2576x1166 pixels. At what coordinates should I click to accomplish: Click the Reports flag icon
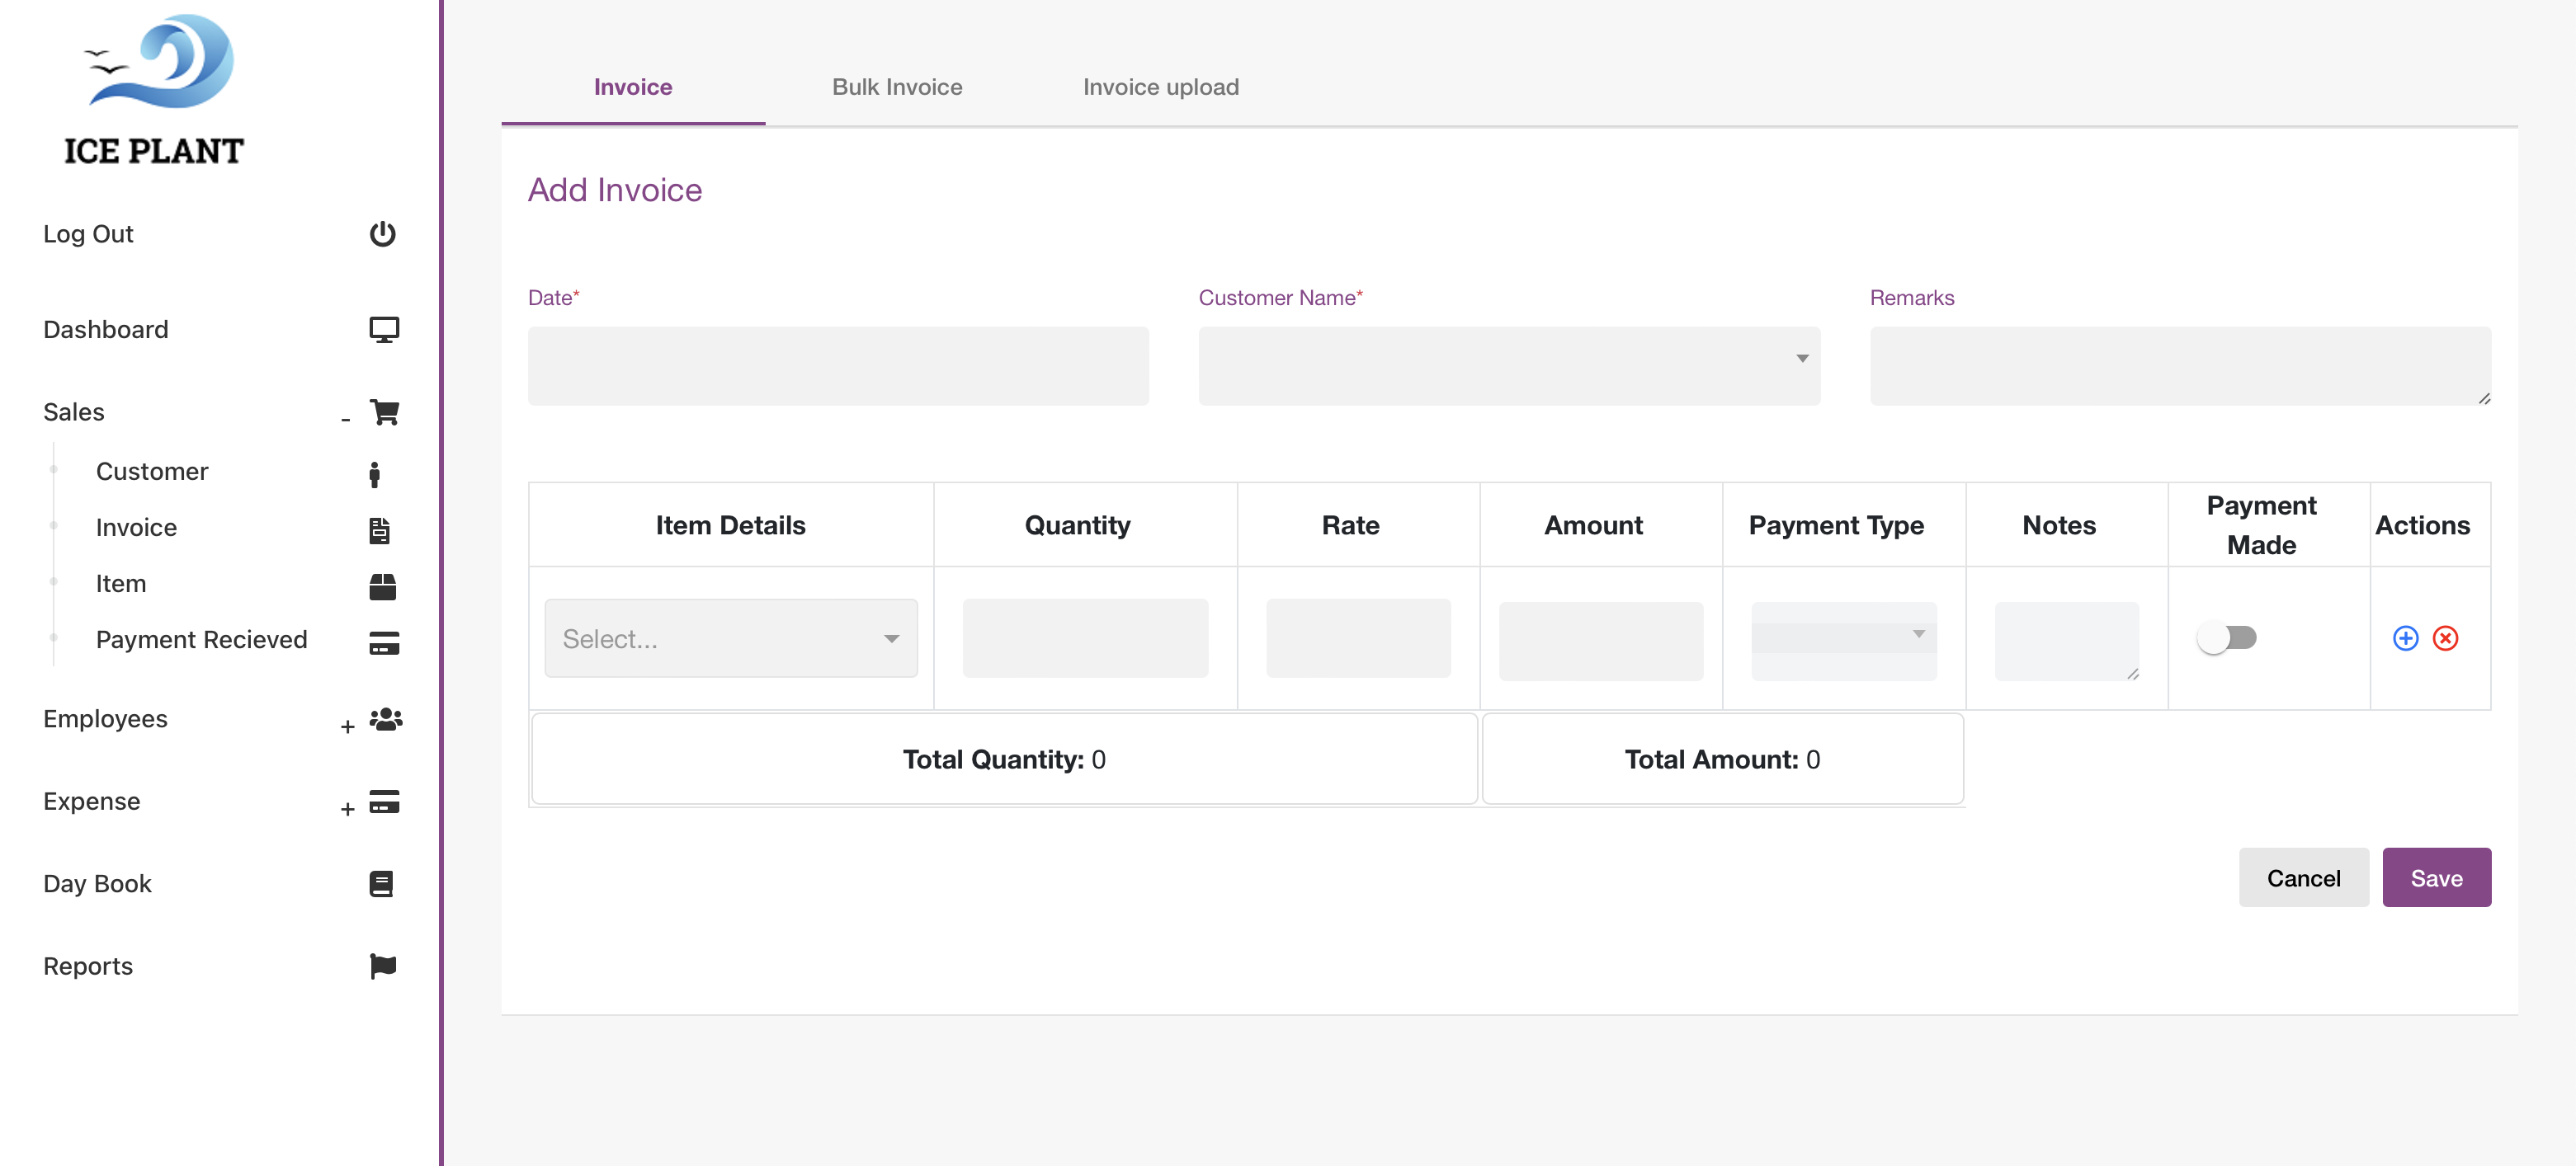coord(382,965)
